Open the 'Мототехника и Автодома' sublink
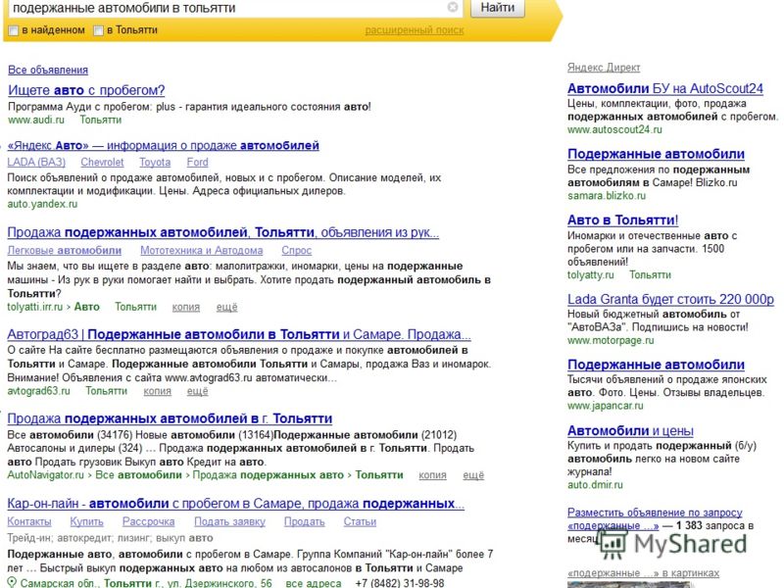 (x=202, y=251)
